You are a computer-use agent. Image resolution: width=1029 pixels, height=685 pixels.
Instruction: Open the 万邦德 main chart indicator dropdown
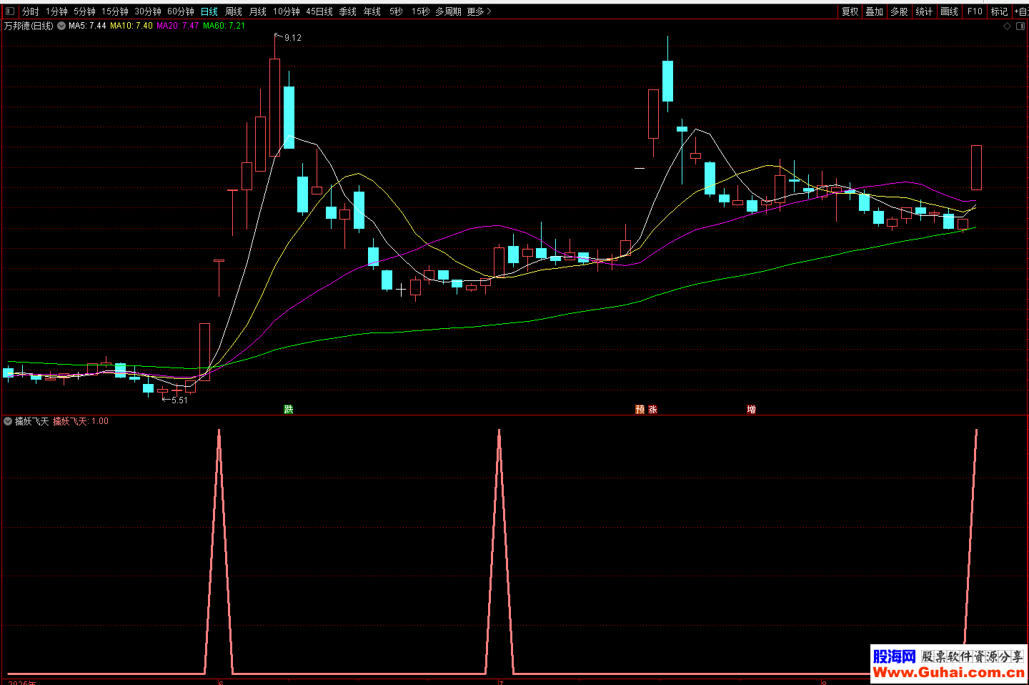click(61, 26)
